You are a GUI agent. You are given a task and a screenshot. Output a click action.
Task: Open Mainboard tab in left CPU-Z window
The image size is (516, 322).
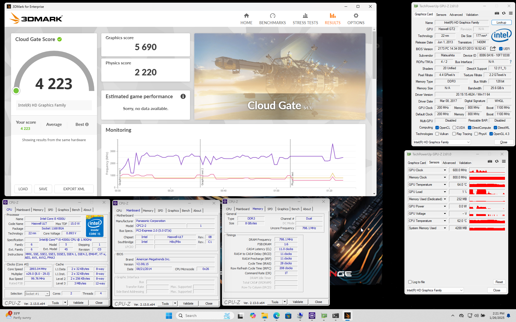coord(23,210)
